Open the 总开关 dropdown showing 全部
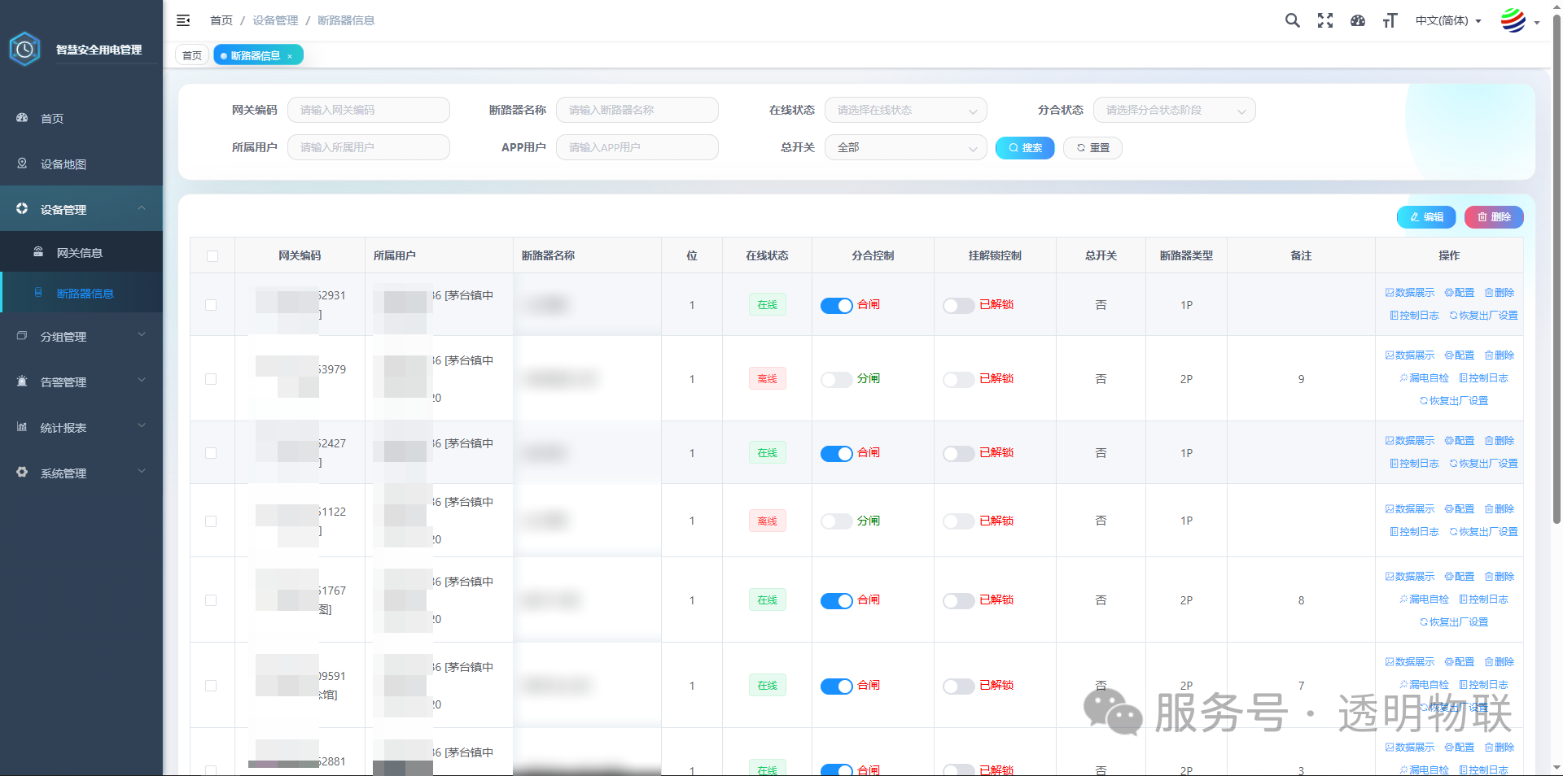The image size is (1563, 776). pos(905,147)
